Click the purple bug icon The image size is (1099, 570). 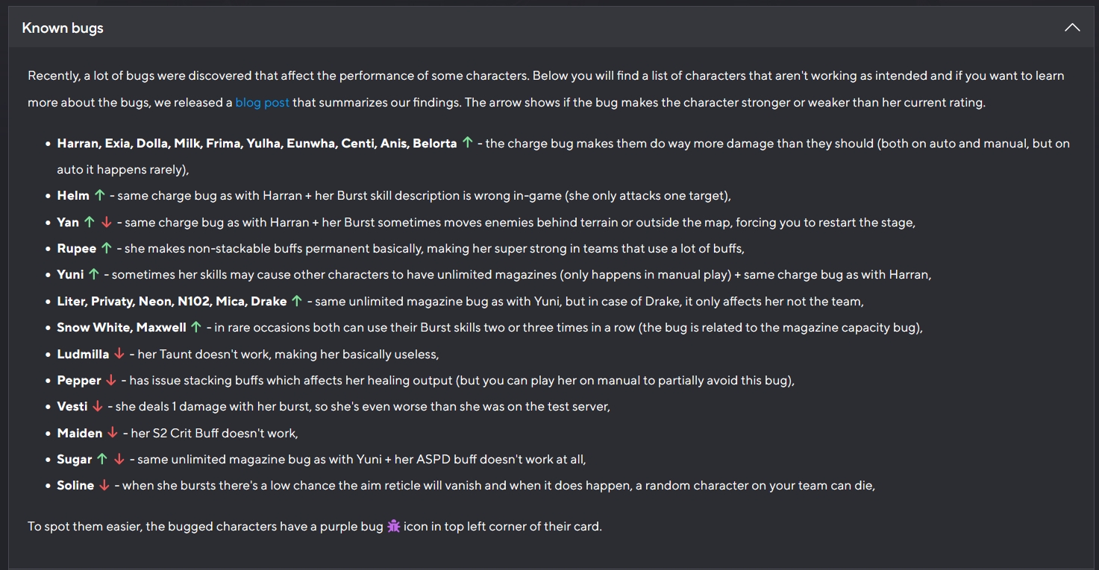pyautogui.click(x=394, y=526)
